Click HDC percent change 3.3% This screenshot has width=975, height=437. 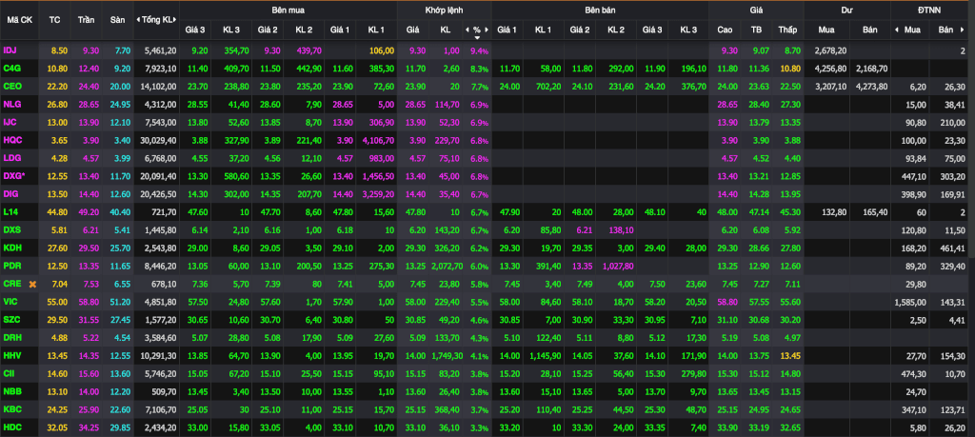point(480,429)
